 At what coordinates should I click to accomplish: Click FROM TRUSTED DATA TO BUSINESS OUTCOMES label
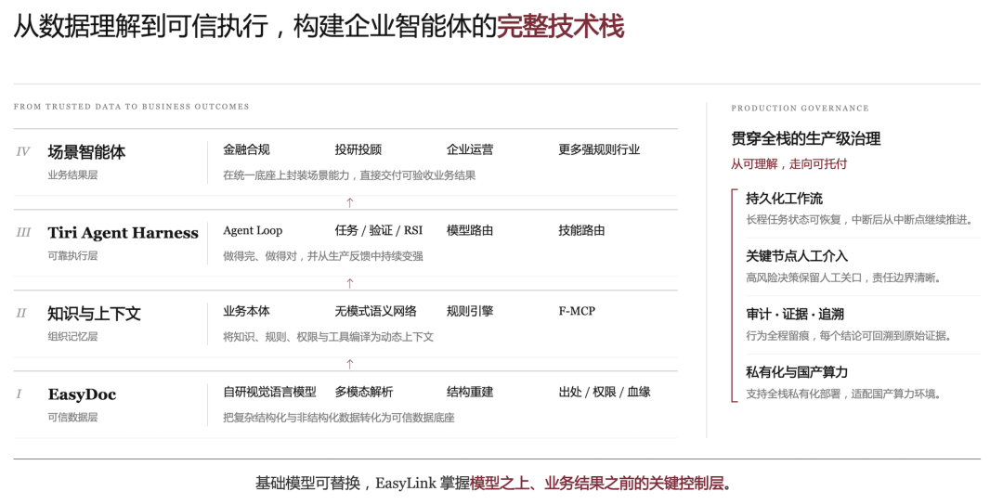[131, 107]
